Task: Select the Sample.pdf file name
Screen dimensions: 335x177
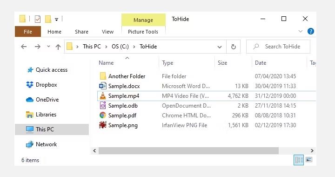Action: click(122, 116)
